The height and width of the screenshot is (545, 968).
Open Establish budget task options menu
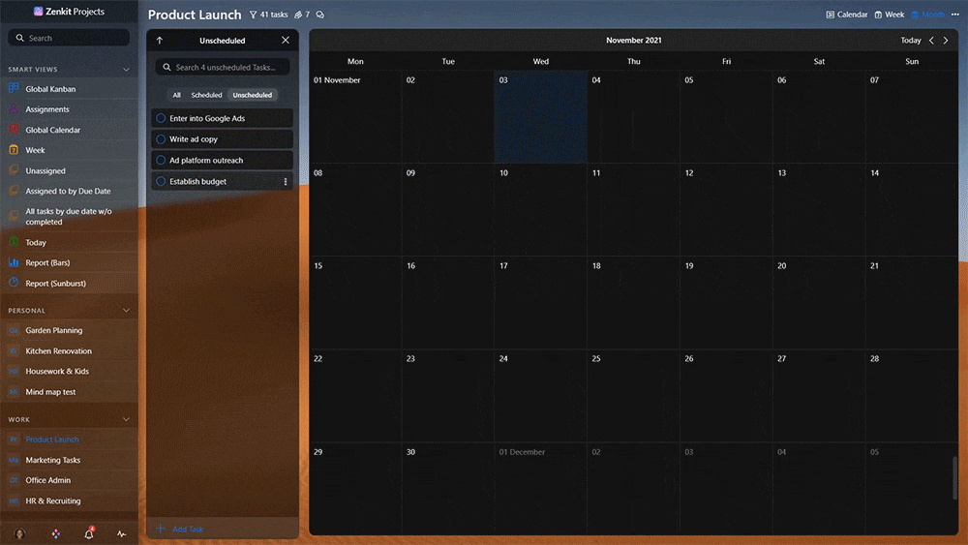point(286,181)
